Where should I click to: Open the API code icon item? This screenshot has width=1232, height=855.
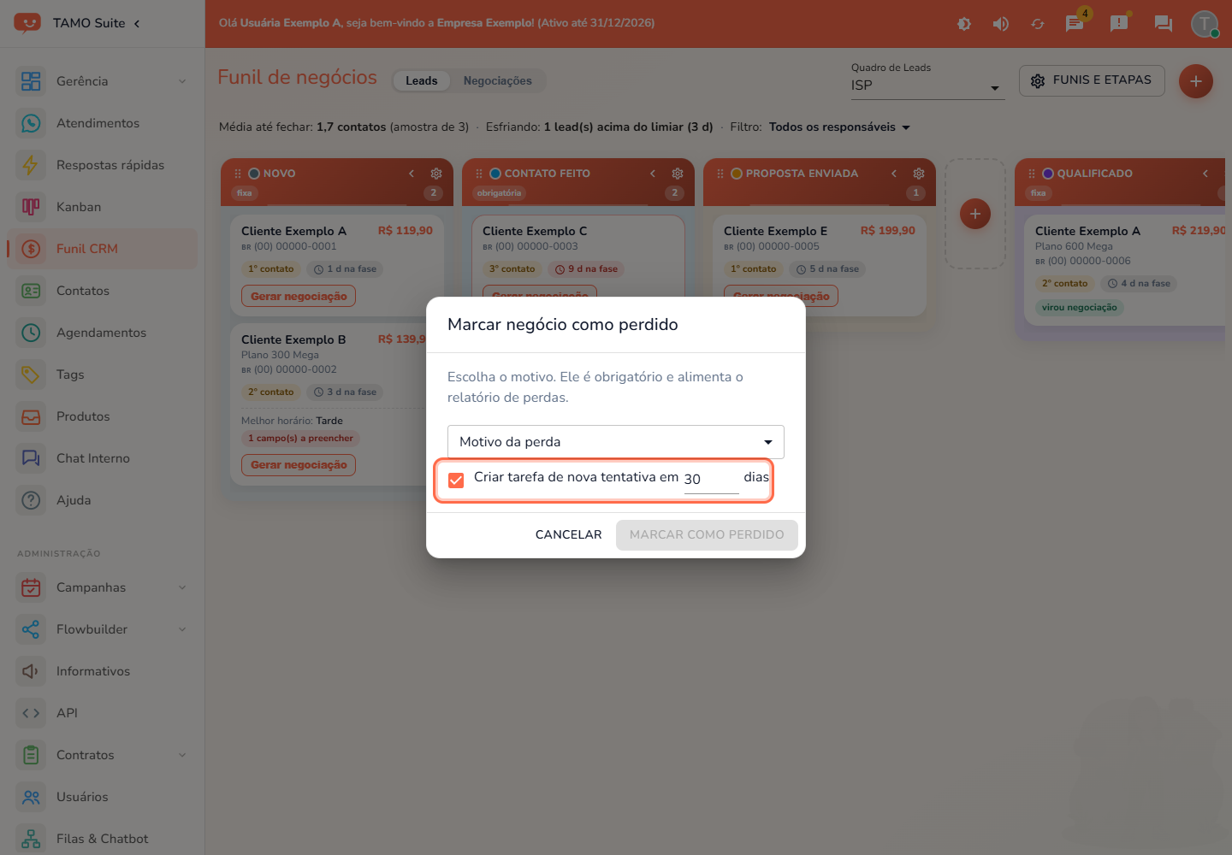coord(31,713)
